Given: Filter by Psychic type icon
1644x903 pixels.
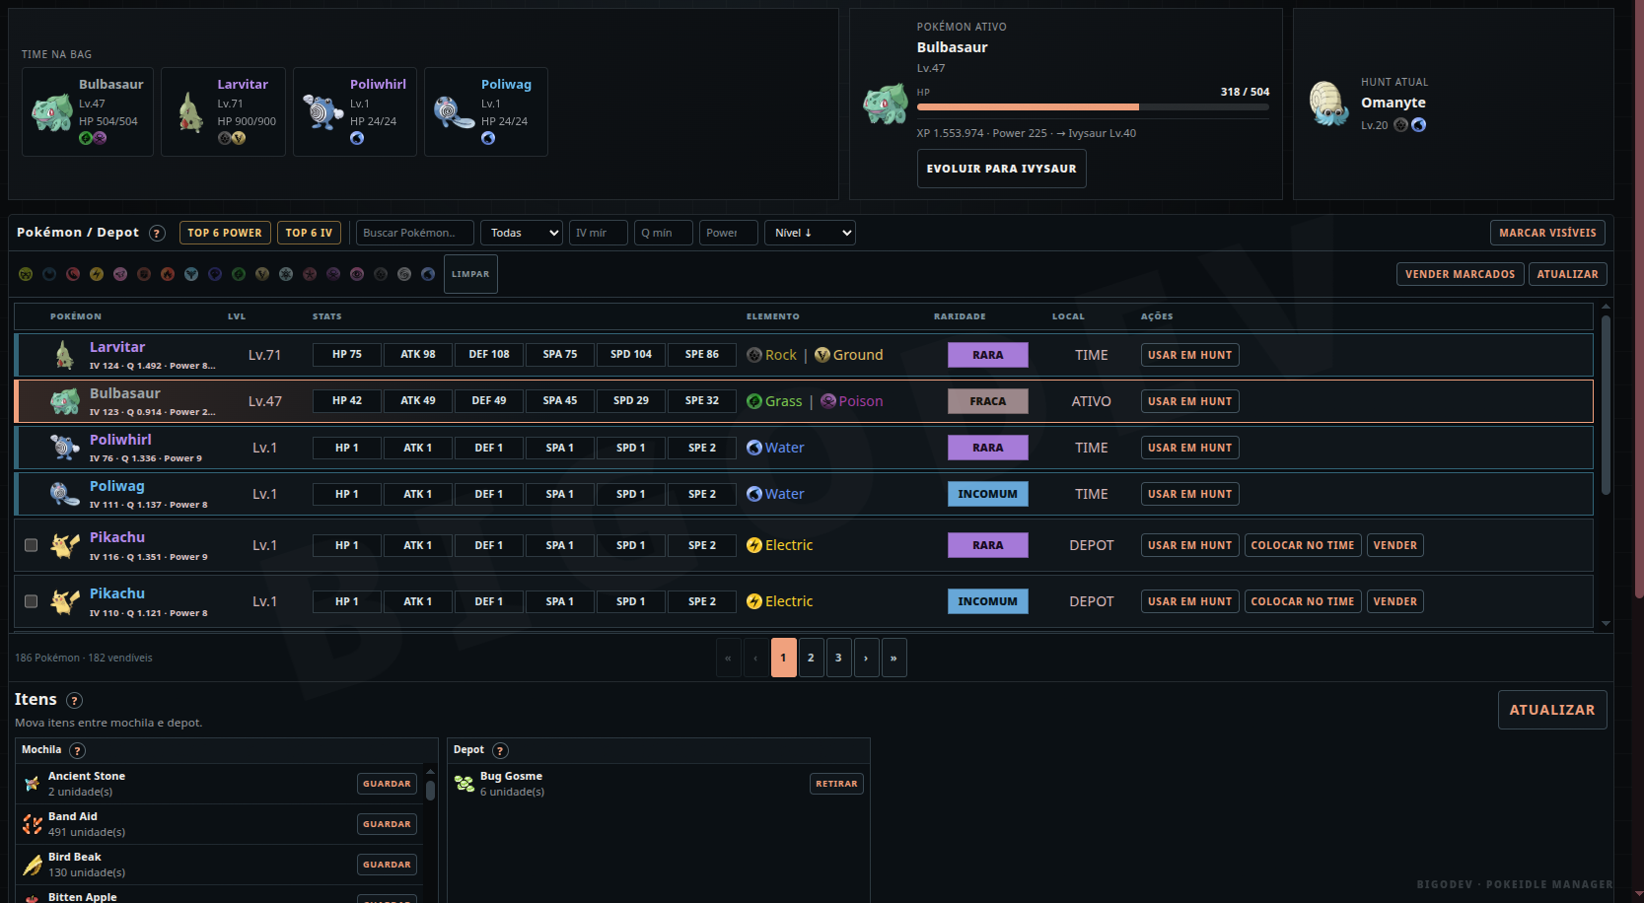Looking at the screenshot, I should 357,274.
